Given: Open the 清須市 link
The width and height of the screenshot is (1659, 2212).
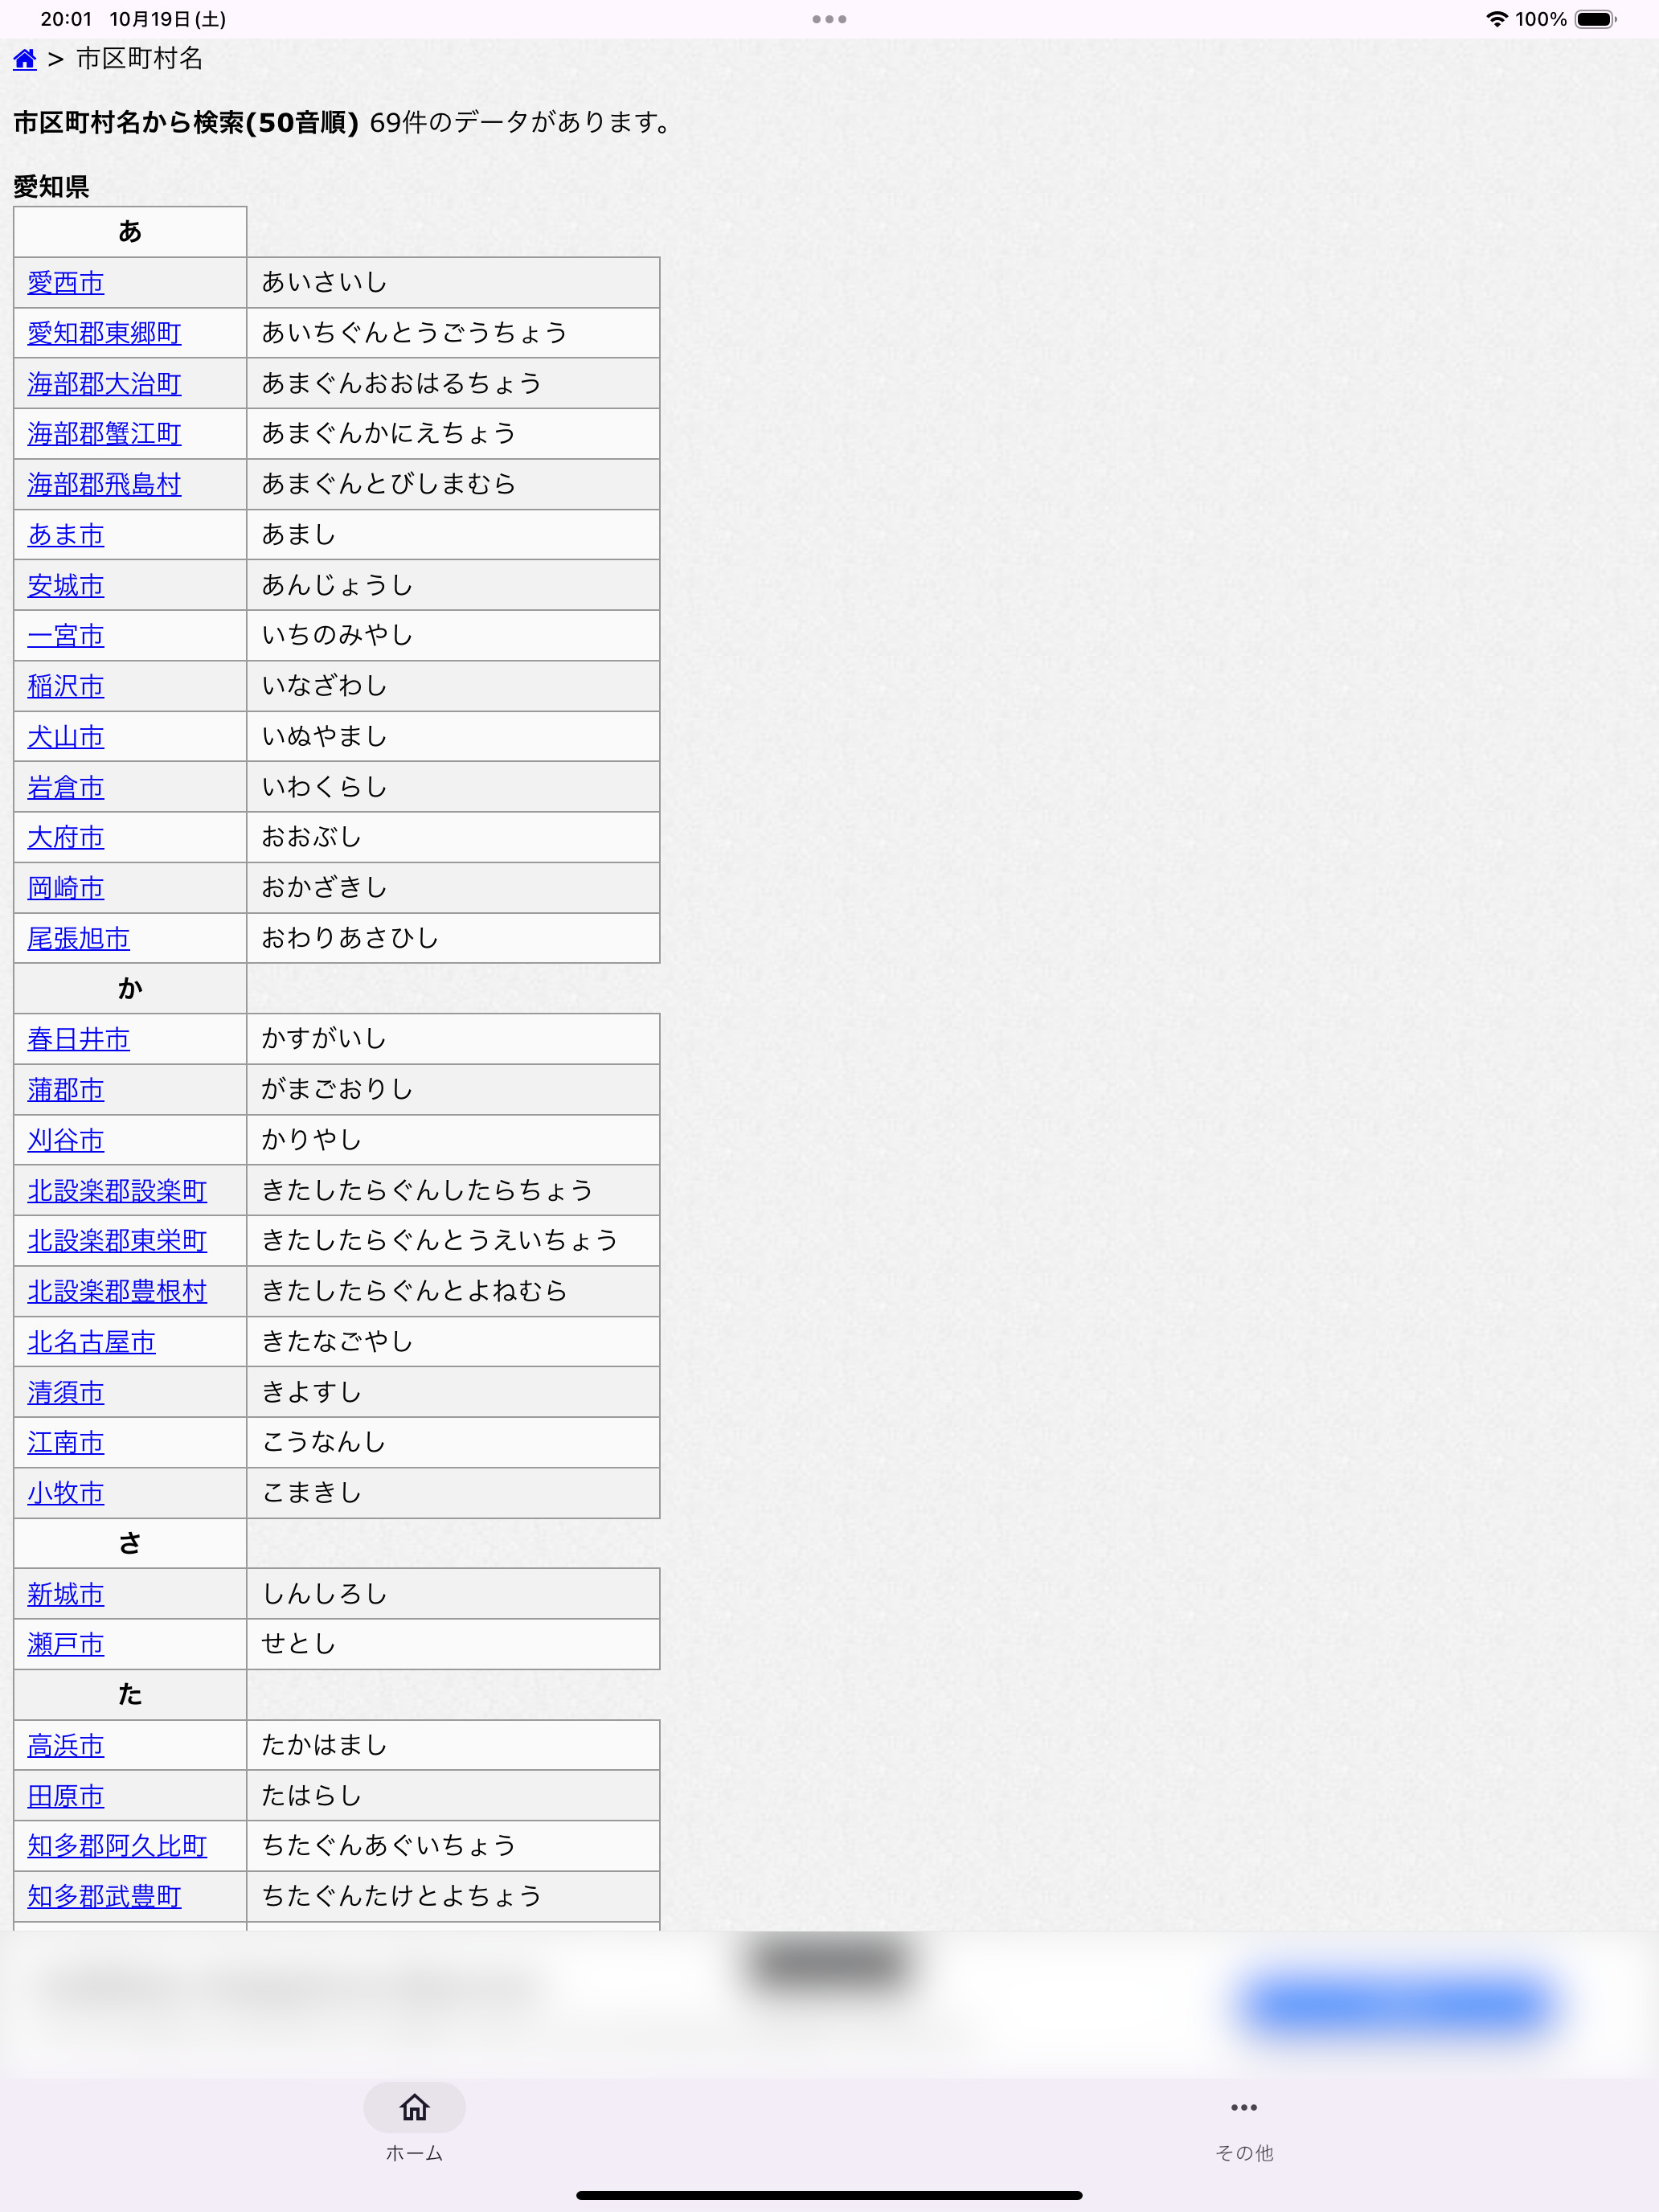Looking at the screenshot, I should coord(66,1392).
